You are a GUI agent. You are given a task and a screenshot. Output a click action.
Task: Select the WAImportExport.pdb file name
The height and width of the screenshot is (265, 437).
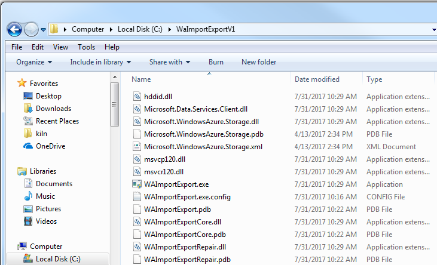178,209
